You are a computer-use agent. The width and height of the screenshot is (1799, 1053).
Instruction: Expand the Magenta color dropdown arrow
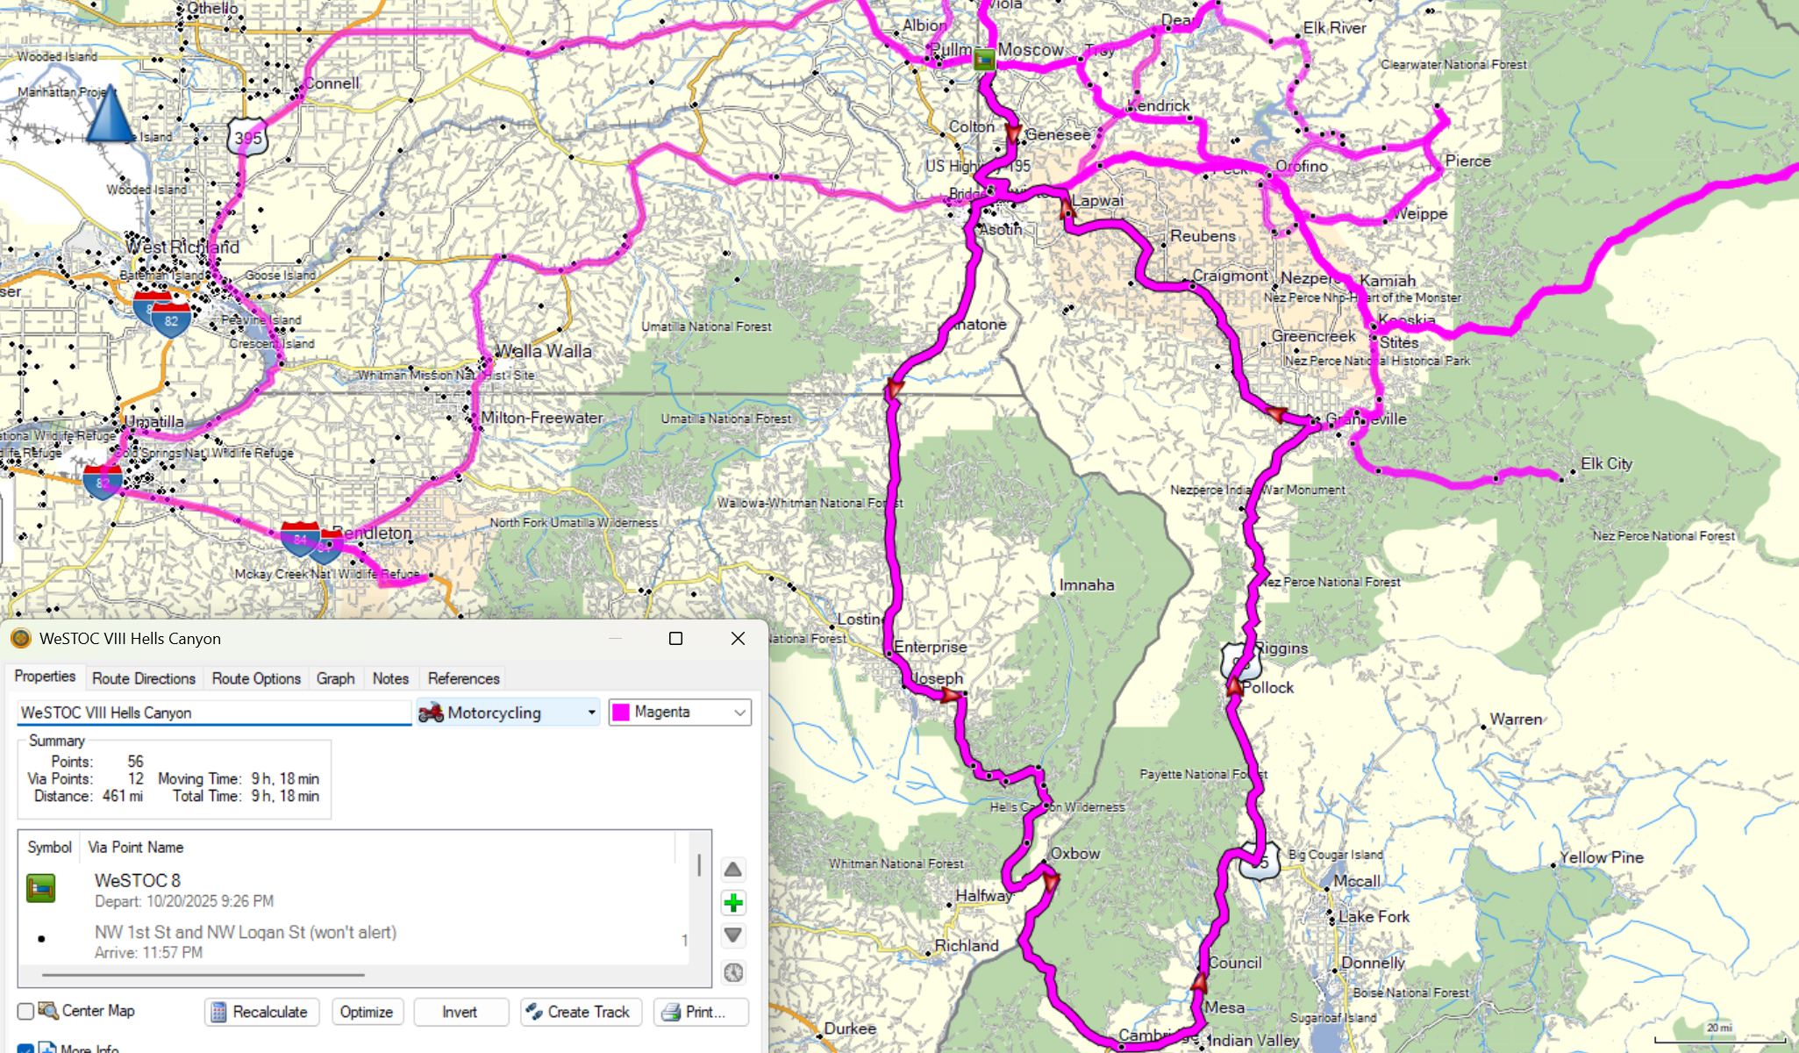point(739,713)
